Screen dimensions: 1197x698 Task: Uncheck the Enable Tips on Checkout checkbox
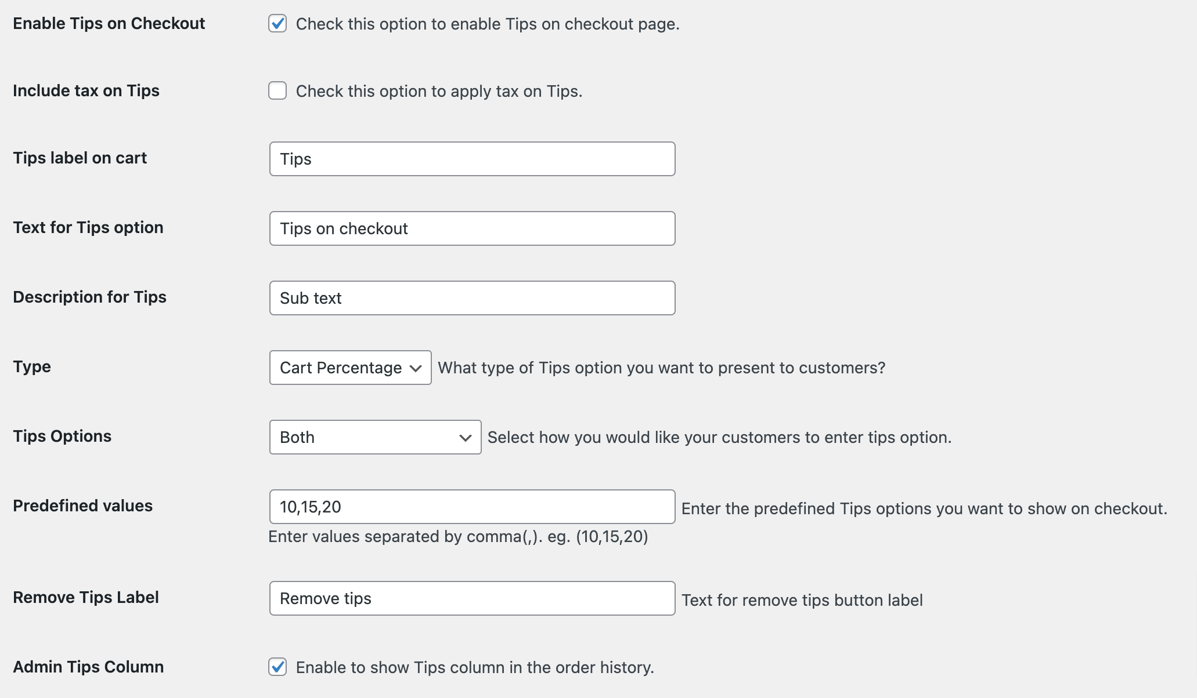[277, 24]
